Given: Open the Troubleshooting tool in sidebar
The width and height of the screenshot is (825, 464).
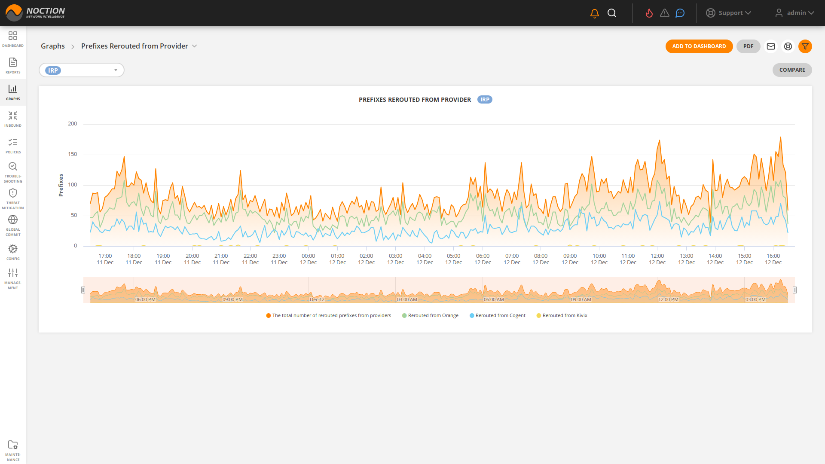Looking at the screenshot, I should (13, 171).
